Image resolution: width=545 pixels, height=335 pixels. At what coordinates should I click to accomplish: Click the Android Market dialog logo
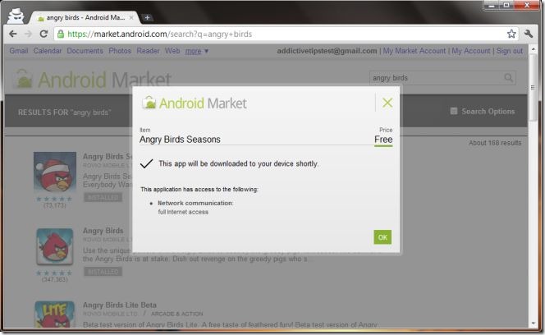click(195, 103)
